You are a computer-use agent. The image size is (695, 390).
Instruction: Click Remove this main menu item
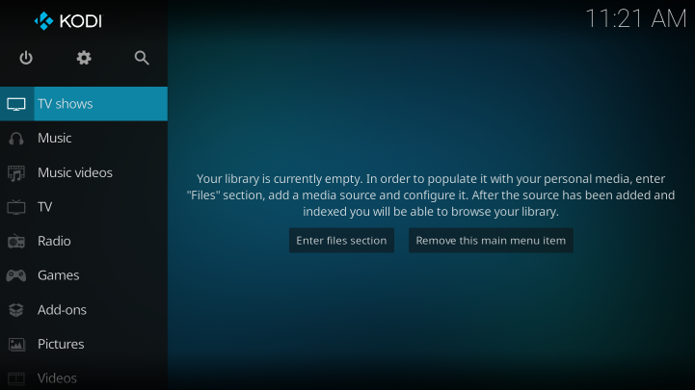point(491,241)
